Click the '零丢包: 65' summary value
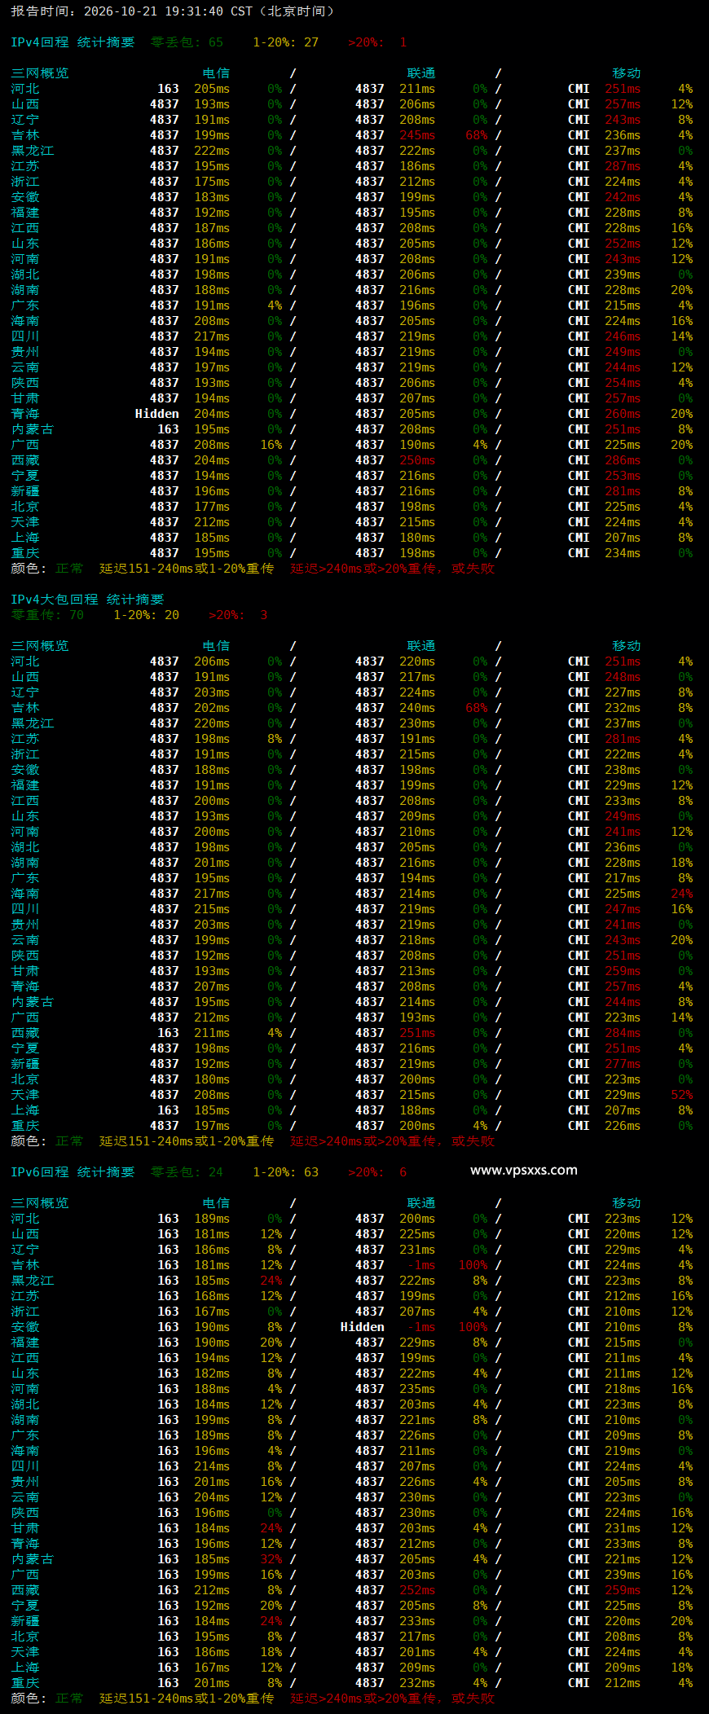This screenshot has width=709, height=1714. tap(187, 42)
